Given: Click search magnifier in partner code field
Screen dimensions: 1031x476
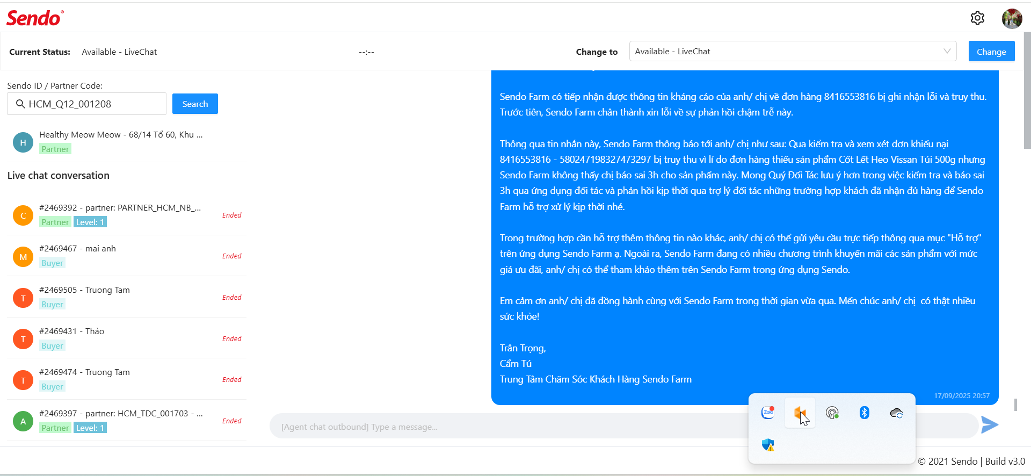Looking at the screenshot, I should (20, 104).
